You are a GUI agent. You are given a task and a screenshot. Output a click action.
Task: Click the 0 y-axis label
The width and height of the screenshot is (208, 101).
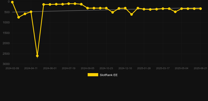click(9, 2)
